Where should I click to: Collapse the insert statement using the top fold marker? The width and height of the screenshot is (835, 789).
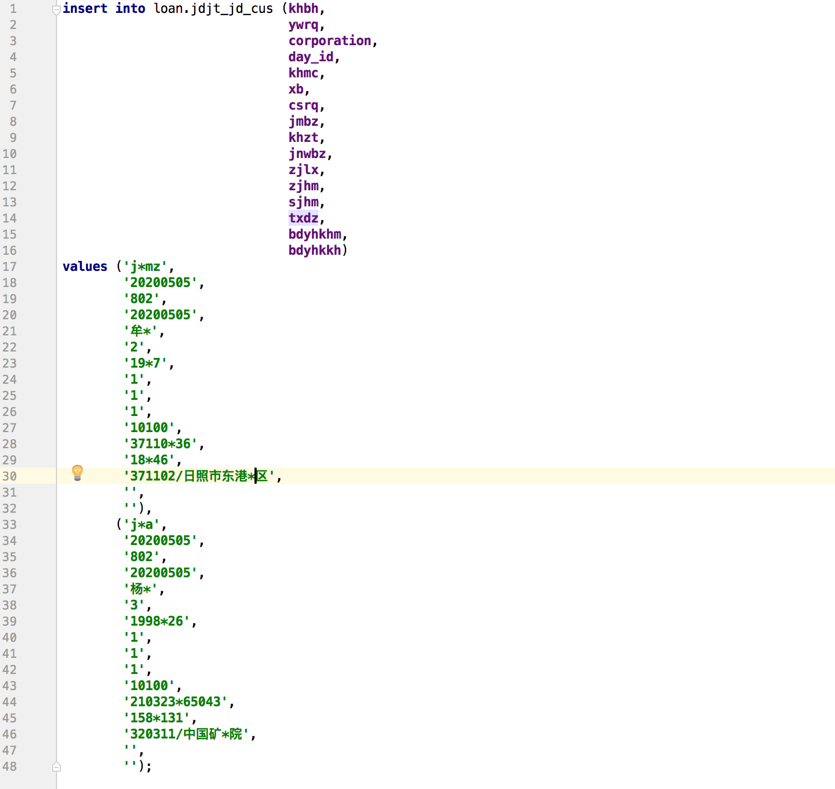[x=55, y=10]
